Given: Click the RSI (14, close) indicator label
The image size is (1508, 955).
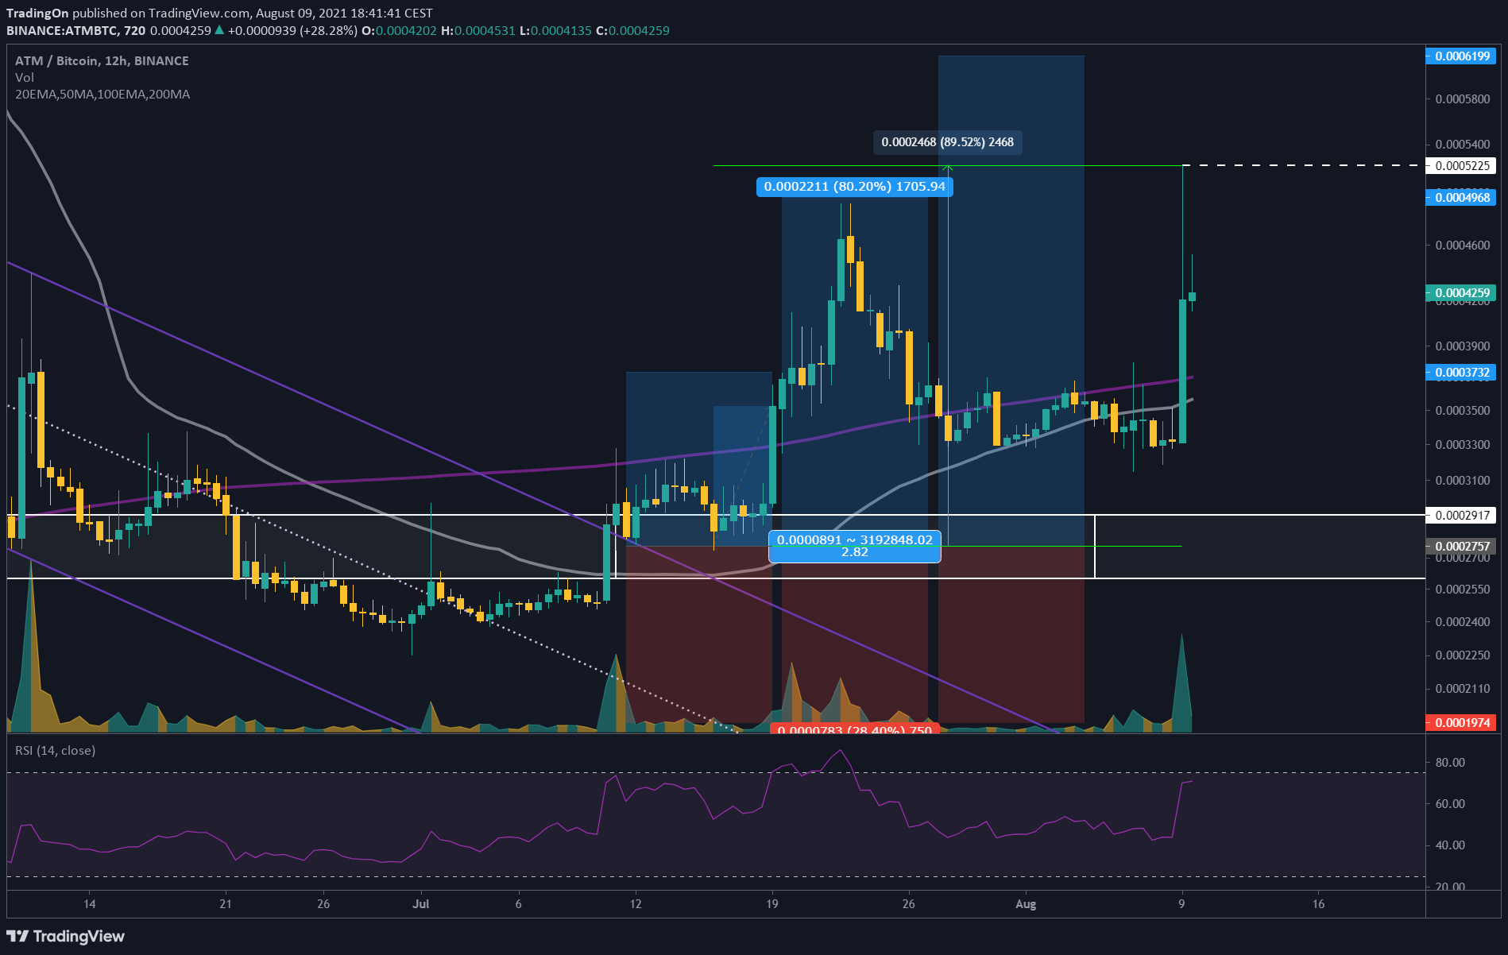Looking at the screenshot, I should [55, 751].
